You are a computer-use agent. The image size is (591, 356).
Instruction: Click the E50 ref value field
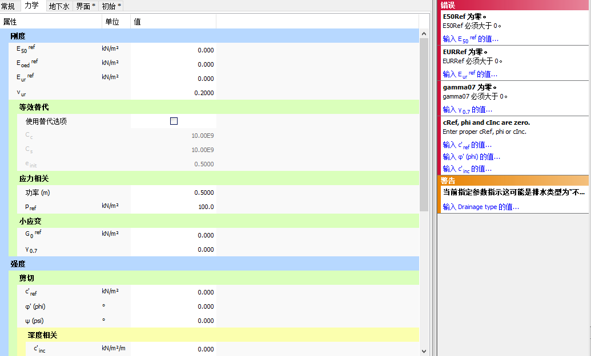click(174, 50)
